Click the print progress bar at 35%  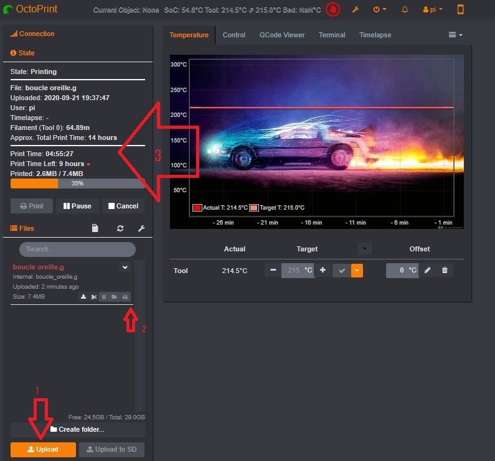pos(78,184)
